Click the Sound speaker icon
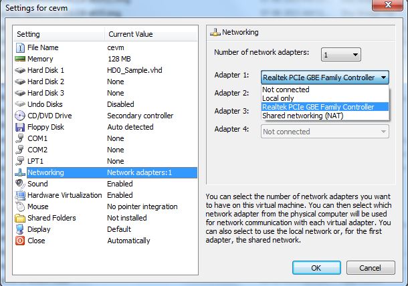The image size is (408, 286). 20,184
